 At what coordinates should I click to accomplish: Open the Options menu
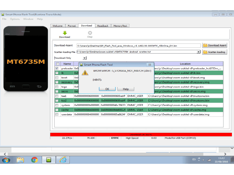pos(15,19)
